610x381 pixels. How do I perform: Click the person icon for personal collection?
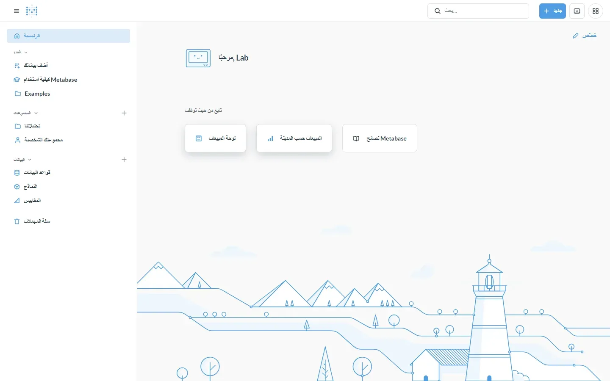(17, 140)
